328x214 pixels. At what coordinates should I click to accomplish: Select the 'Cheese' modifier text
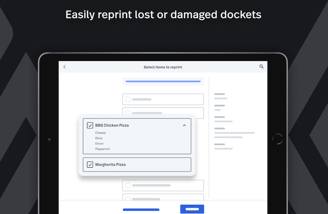point(100,133)
